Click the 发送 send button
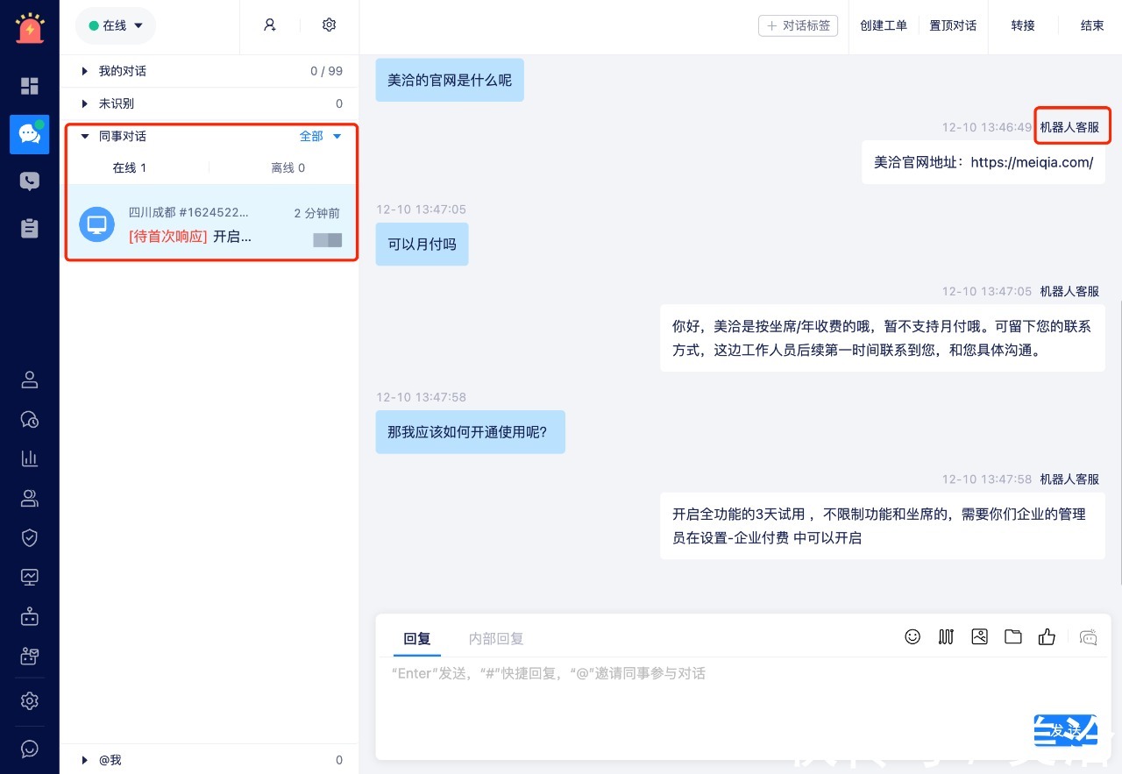Image resolution: width=1122 pixels, height=774 pixels. pyautogui.click(x=1066, y=730)
